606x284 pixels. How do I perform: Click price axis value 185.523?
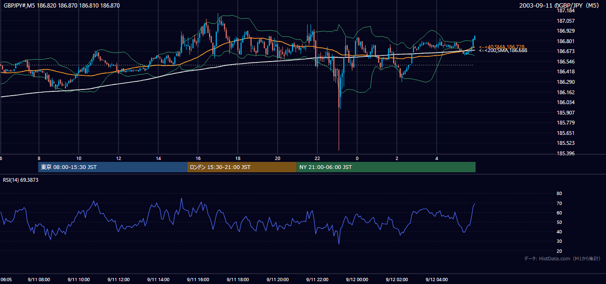pos(566,143)
